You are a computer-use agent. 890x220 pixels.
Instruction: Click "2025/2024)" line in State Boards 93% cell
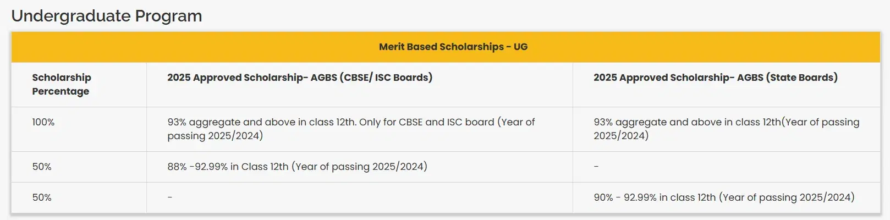pos(621,136)
